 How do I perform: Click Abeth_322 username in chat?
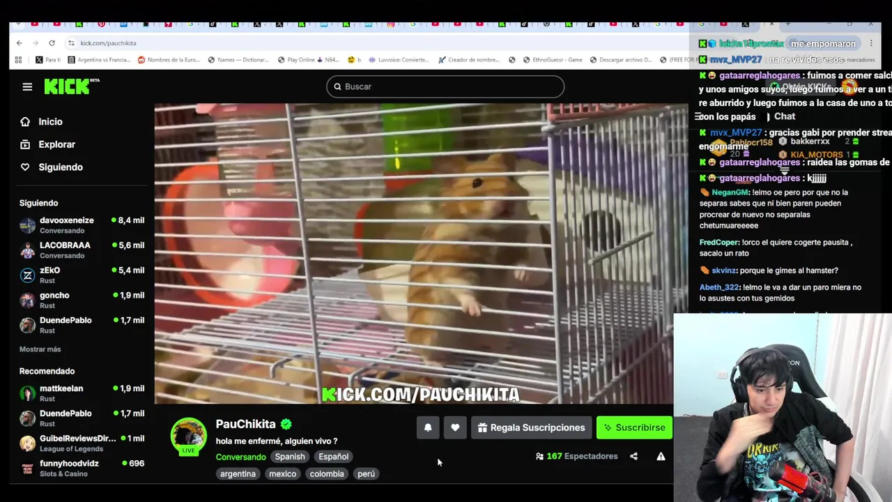coord(719,287)
